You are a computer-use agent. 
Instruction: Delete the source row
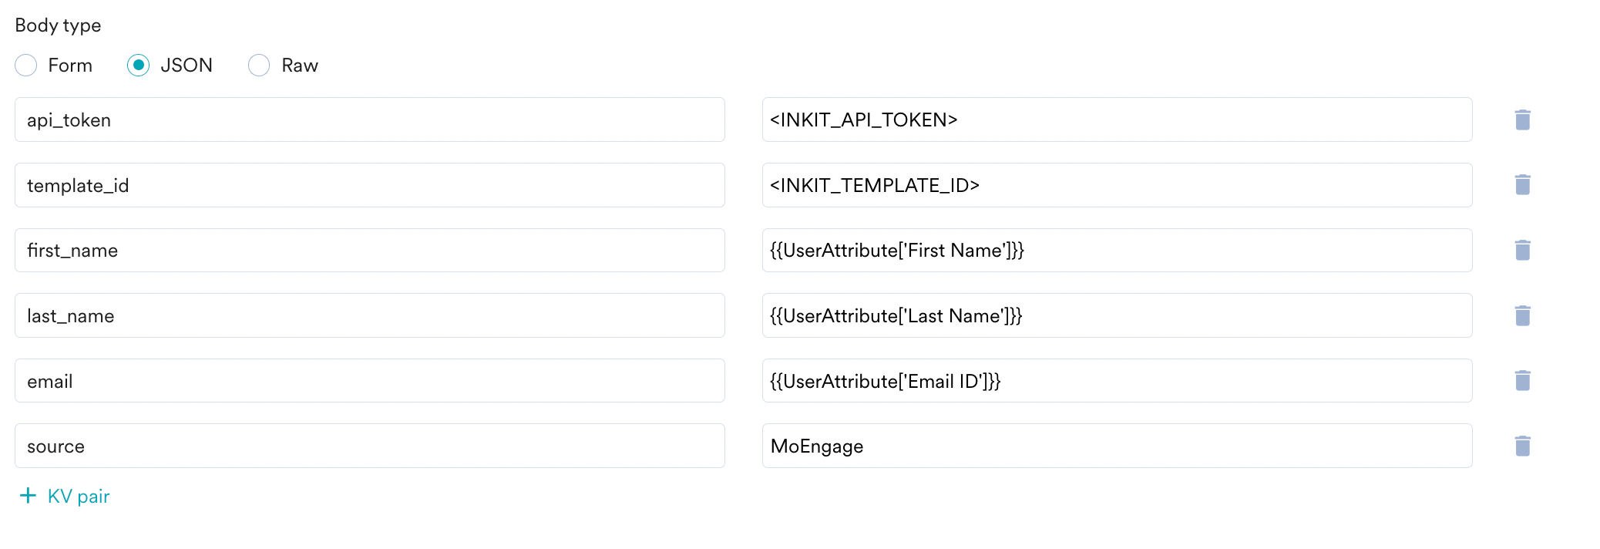click(1522, 446)
